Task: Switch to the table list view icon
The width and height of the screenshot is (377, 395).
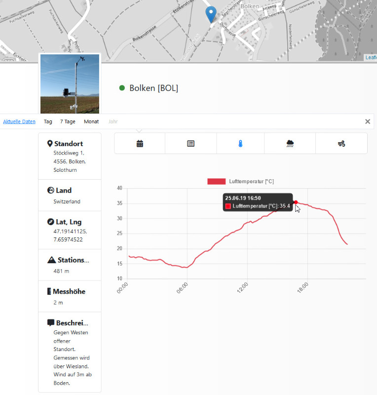Action: 191,144
